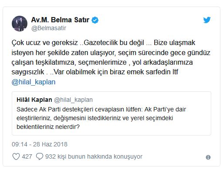The width and height of the screenshot is (223, 170).
Task: Open the quoted tweet text box
Action: pos(111,113)
